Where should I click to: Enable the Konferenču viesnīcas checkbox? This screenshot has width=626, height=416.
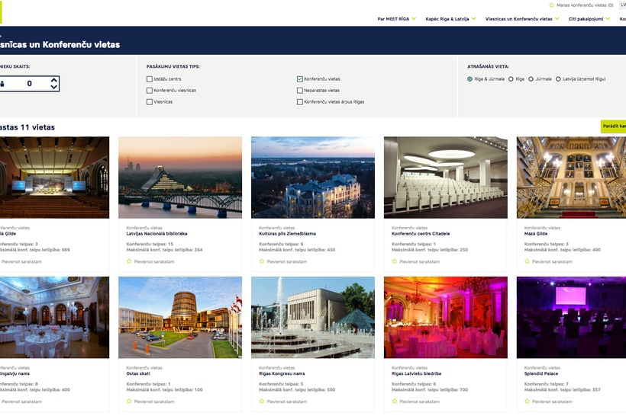[150, 91]
